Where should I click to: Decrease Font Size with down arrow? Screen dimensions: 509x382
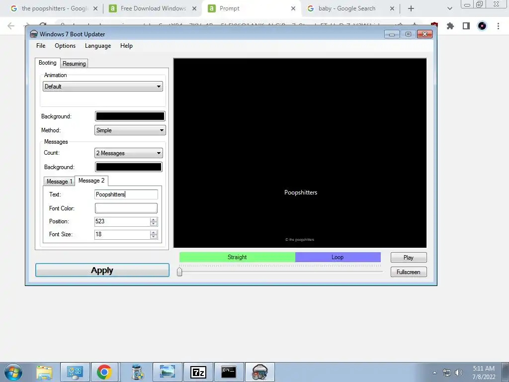click(154, 237)
